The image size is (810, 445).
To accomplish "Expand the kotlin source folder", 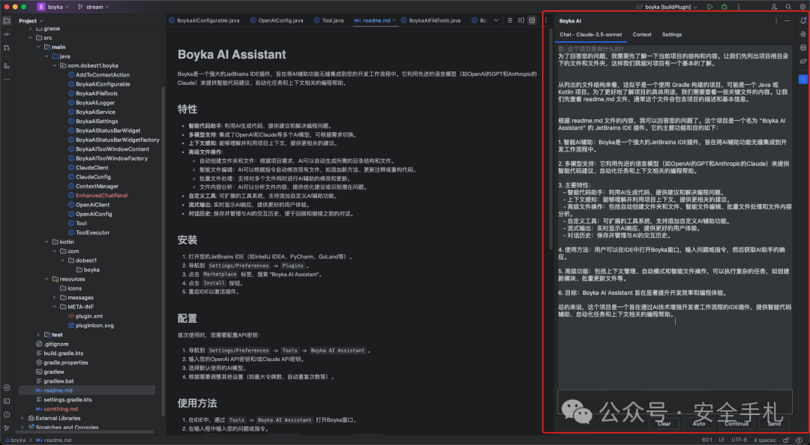I will pyautogui.click(x=45, y=241).
